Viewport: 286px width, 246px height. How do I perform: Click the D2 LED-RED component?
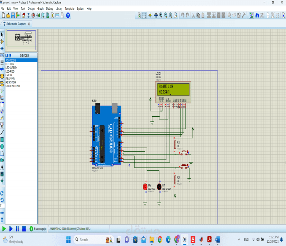point(145,187)
